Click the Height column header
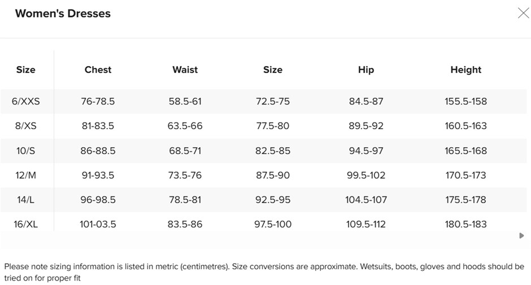Screen dimensions: 531x285 tap(465, 70)
